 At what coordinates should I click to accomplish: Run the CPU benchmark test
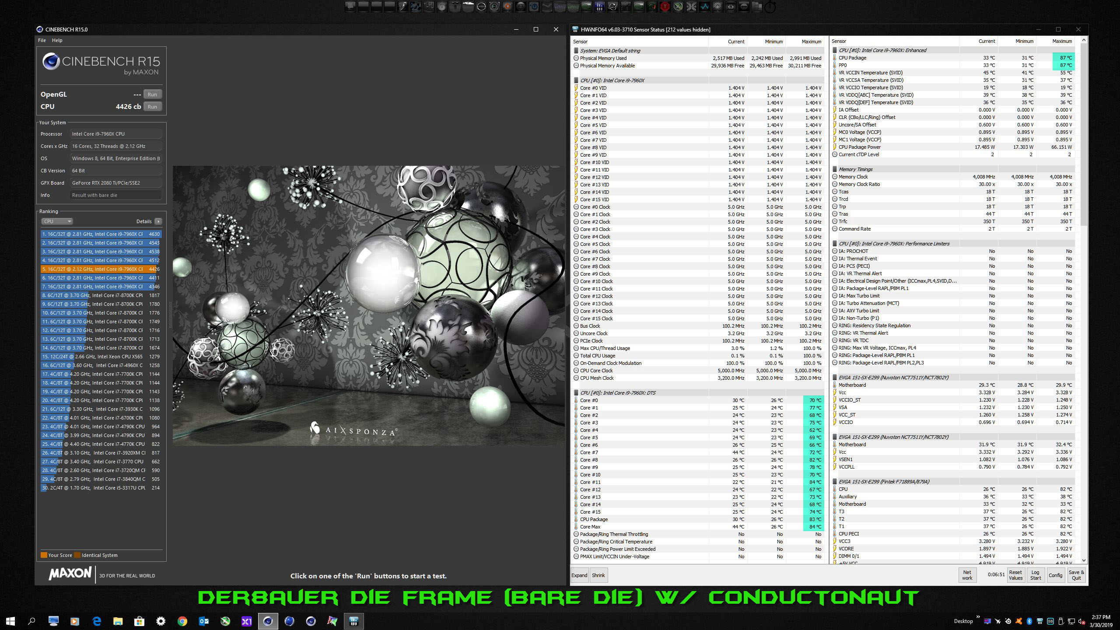coord(152,107)
